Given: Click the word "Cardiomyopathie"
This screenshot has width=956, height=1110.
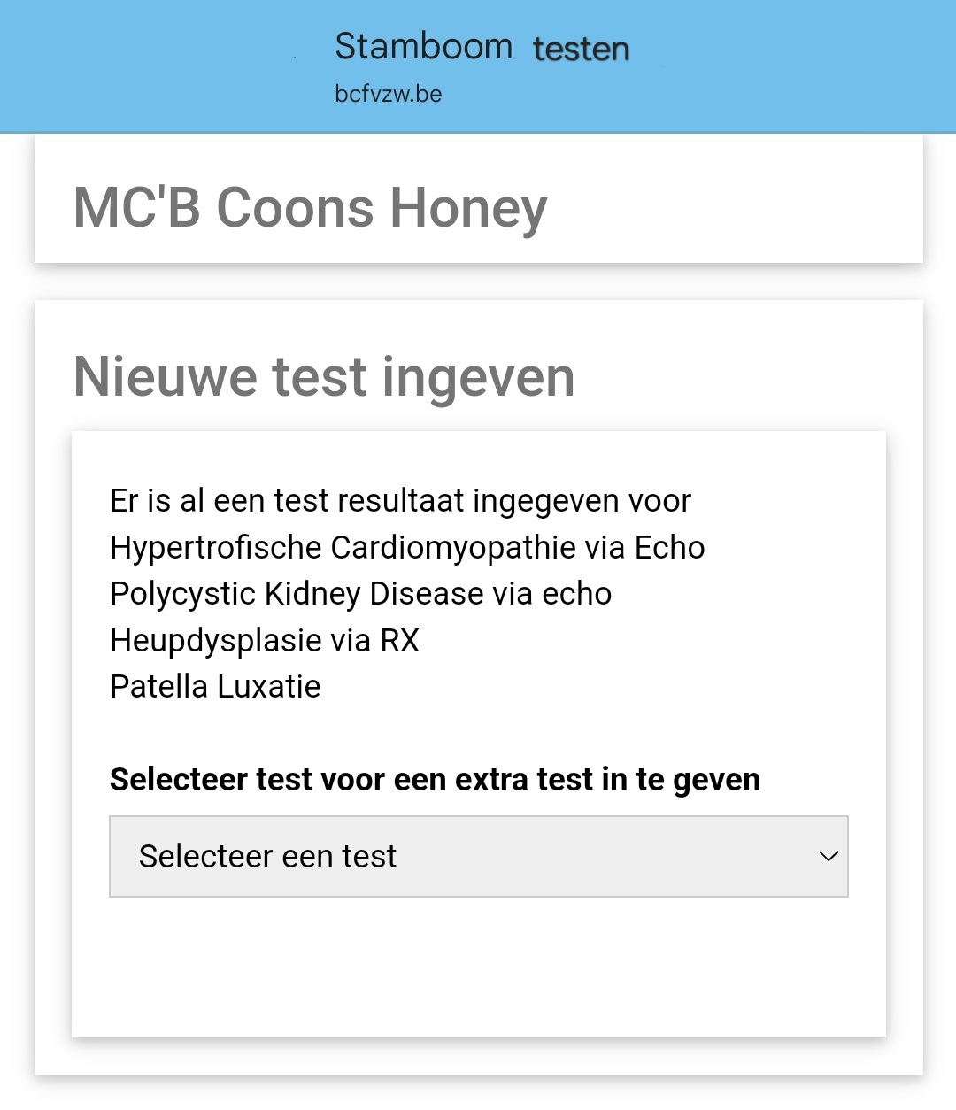Looking at the screenshot, I should pos(453,548).
